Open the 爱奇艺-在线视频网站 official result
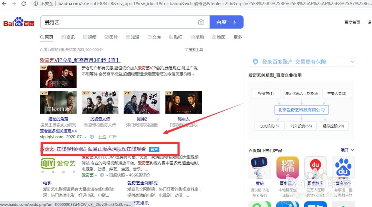Screen dimensions: 372x207 93,149
